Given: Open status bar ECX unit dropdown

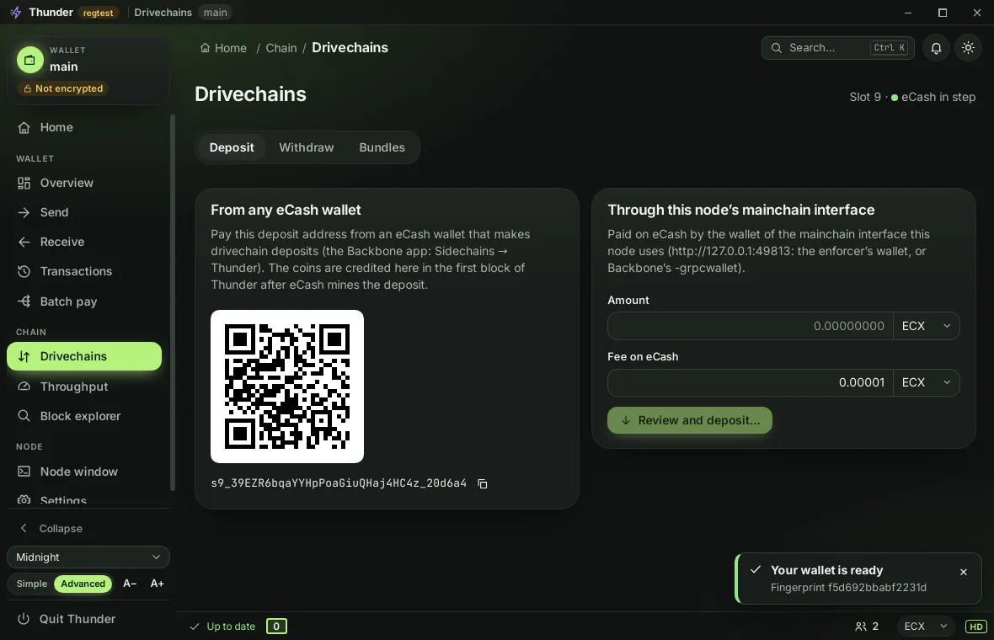Looking at the screenshot, I should coord(926,626).
